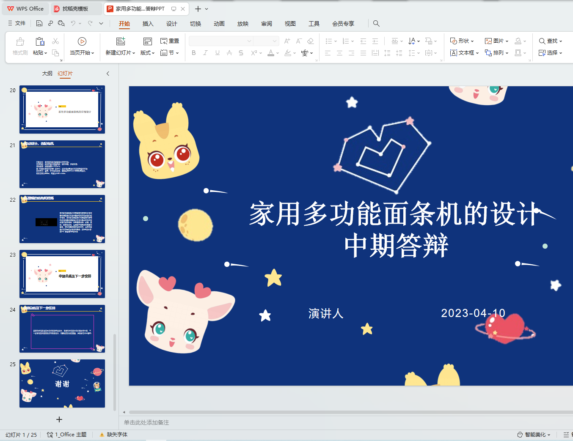The width and height of the screenshot is (573, 441).
Task: Open the Find (查找) dropdown
Action: pyautogui.click(x=551, y=41)
